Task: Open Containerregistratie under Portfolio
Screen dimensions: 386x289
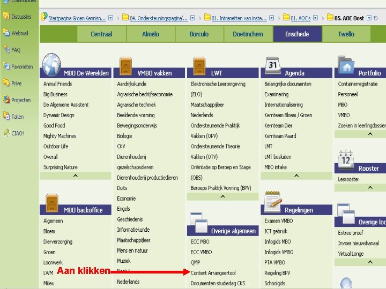Action: (x=358, y=84)
